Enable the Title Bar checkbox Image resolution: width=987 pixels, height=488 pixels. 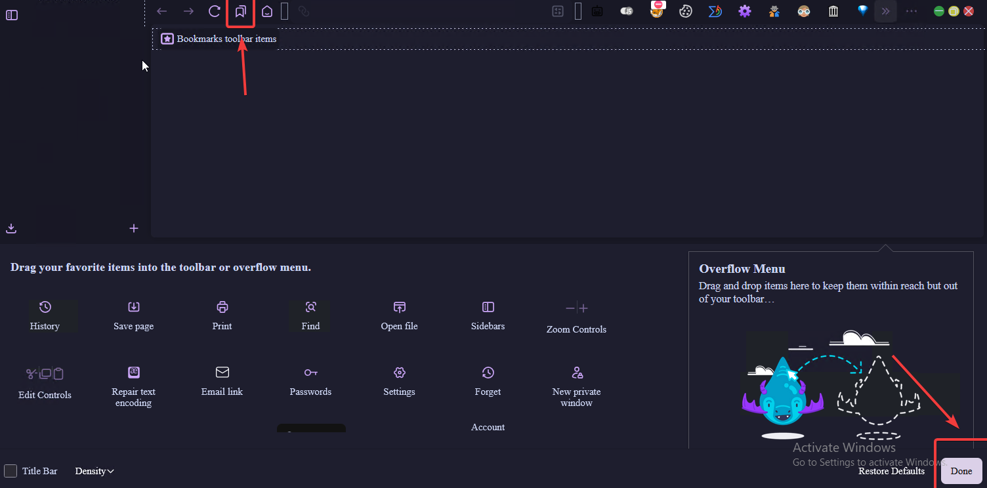(10, 471)
